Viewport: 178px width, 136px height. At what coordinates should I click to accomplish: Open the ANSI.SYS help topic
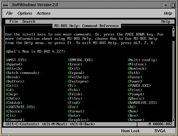pyautogui.click(x=16, y=60)
